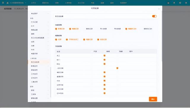Open notifications bell icon in top bar
The image size is (190, 108).
click(x=174, y=3)
